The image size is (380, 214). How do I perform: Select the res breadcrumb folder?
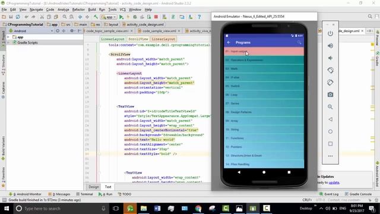click(96, 24)
